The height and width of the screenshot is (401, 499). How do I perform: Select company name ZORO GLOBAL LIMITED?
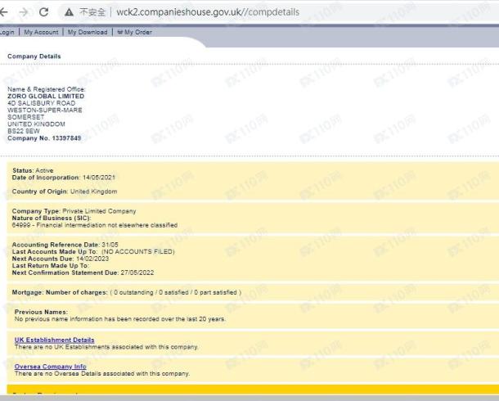(46, 96)
